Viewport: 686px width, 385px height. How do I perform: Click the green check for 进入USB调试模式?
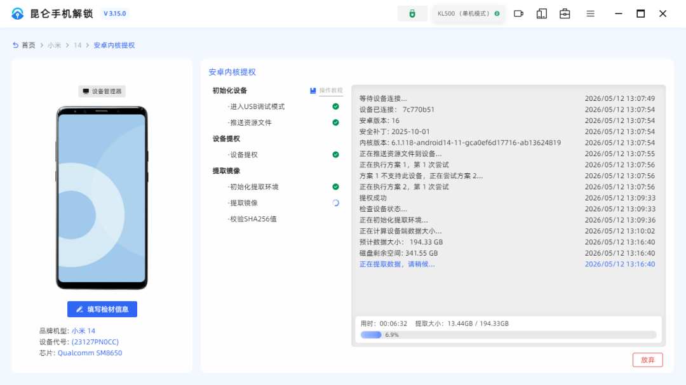[x=335, y=106]
